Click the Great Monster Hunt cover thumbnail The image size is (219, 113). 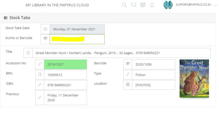(x=194, y=78)
